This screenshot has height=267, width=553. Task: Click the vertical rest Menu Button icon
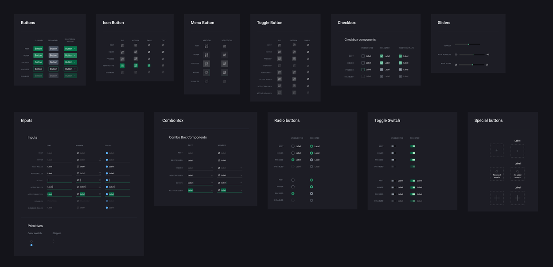pos(206,46)
